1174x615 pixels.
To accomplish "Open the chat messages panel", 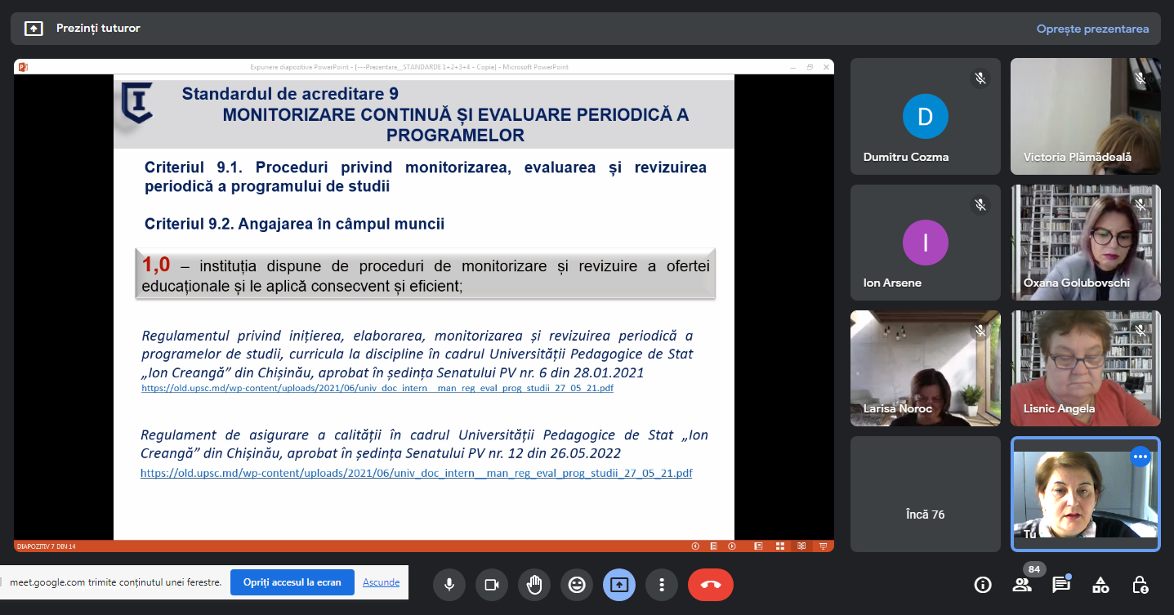I will coord(1060,585).
